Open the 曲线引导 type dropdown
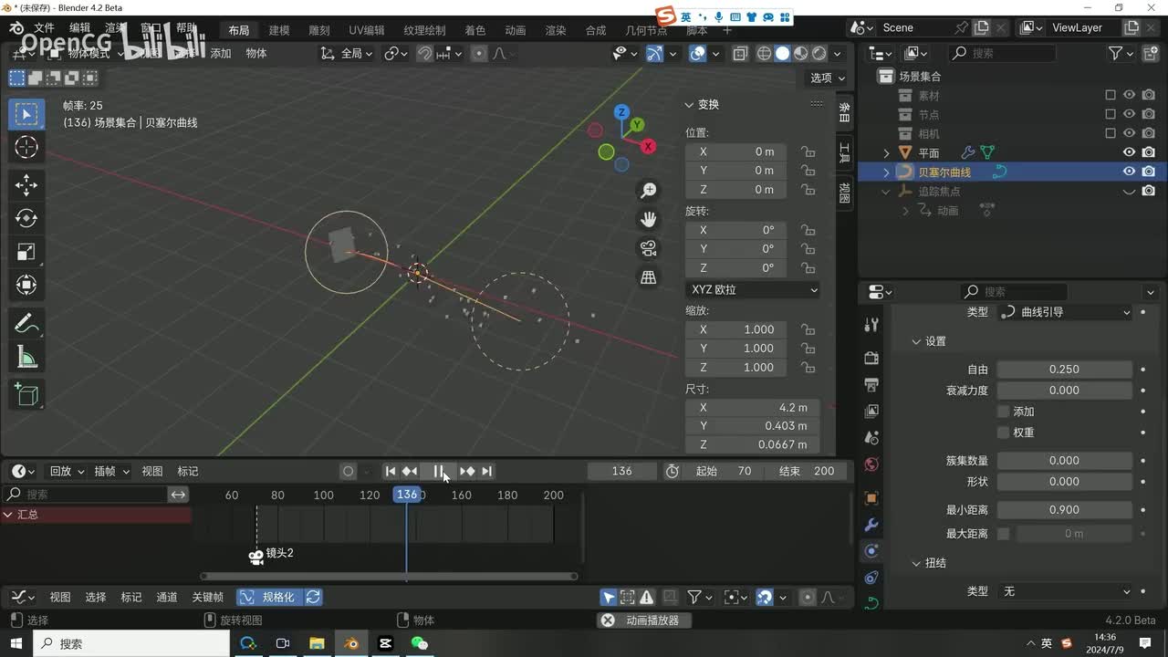The height and width of the screenshot is (657, 1168). coord(1065,312)
